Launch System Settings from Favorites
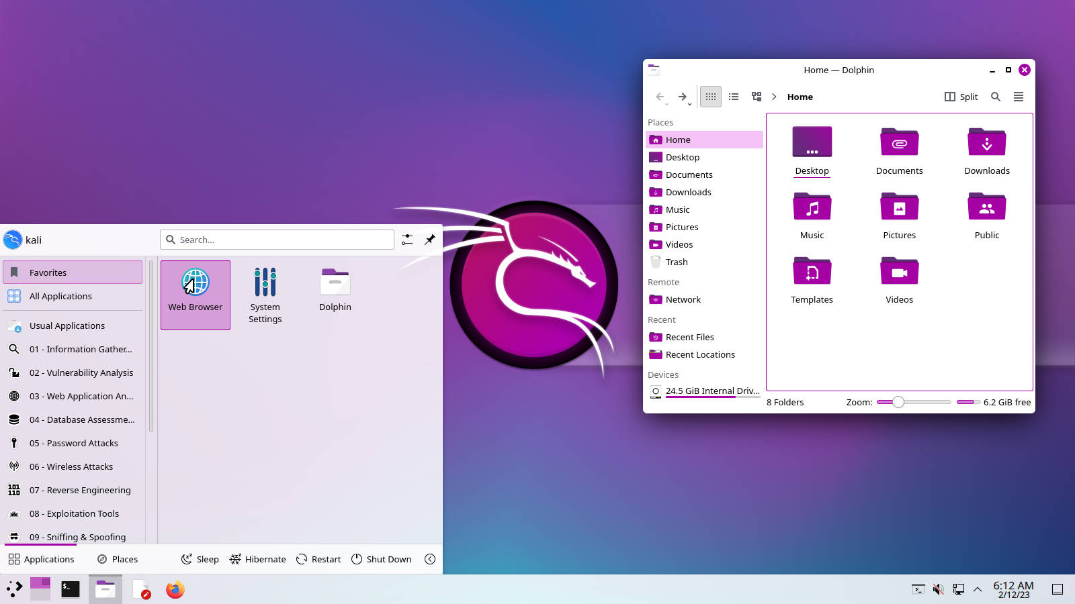 (x=265, y=295)
